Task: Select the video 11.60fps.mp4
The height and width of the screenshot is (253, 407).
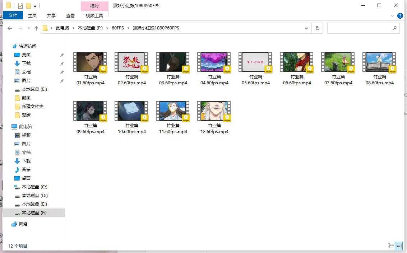Action: tap(173, 117)
